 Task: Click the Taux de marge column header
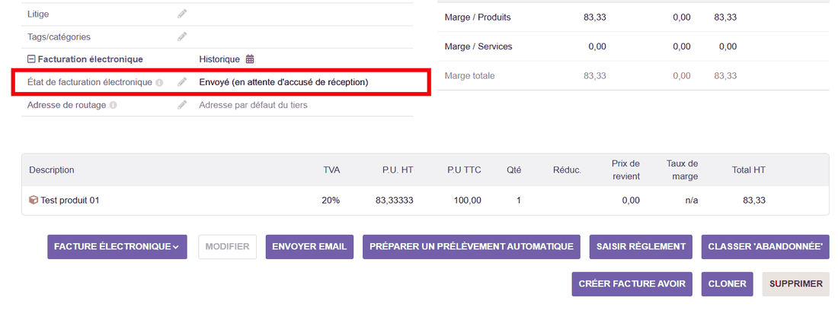(x=683, y=170)
